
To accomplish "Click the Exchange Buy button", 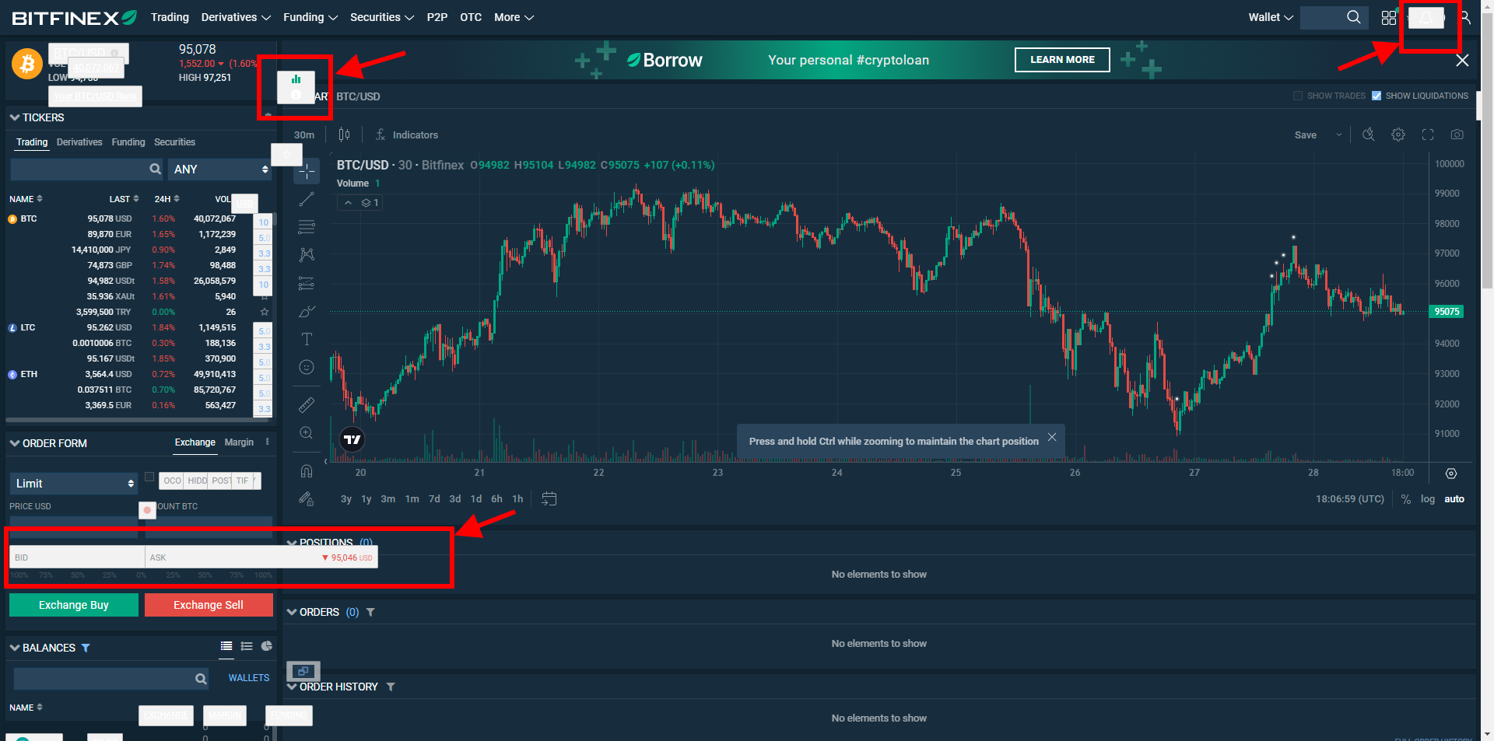I will [x=74, y=605].
